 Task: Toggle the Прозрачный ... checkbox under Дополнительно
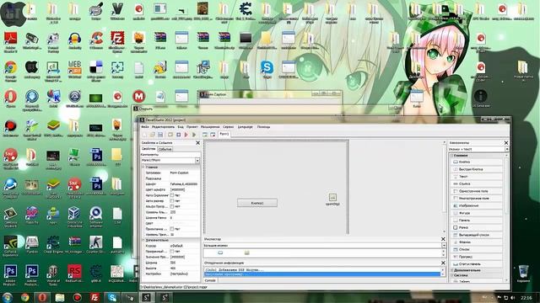point(172,252)
